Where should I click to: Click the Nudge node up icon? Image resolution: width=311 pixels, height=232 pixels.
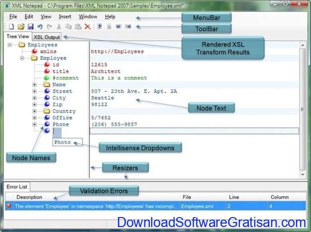pos(100,26)
